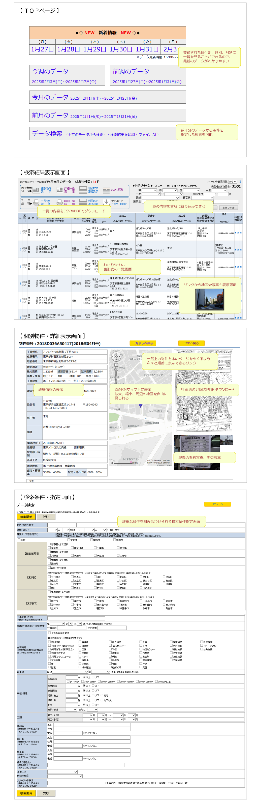
Task: Select the 1月29日 date tab
Action: pos(94,49)
